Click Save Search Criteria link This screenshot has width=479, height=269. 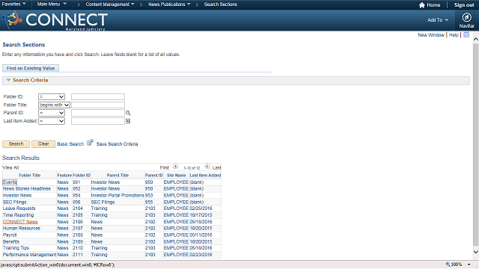point(117,144)
